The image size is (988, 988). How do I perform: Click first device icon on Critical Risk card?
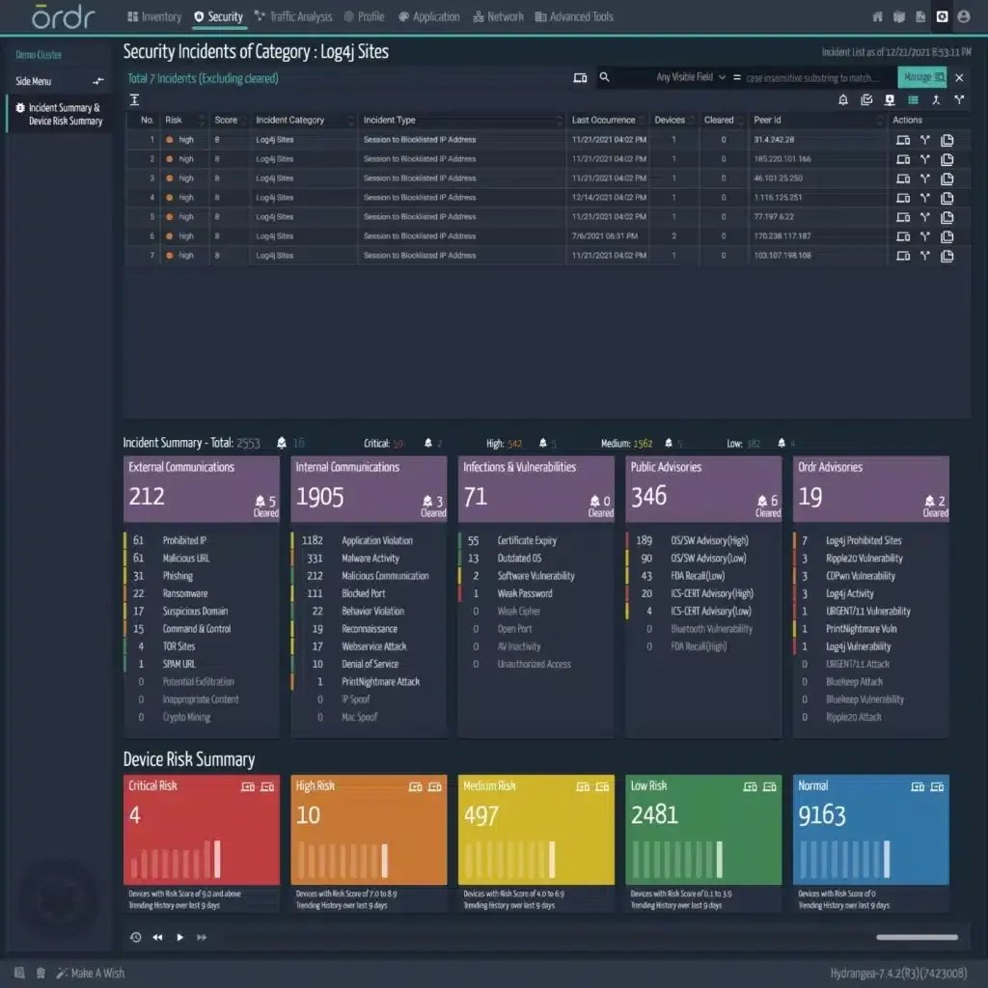tap(248, 786)
